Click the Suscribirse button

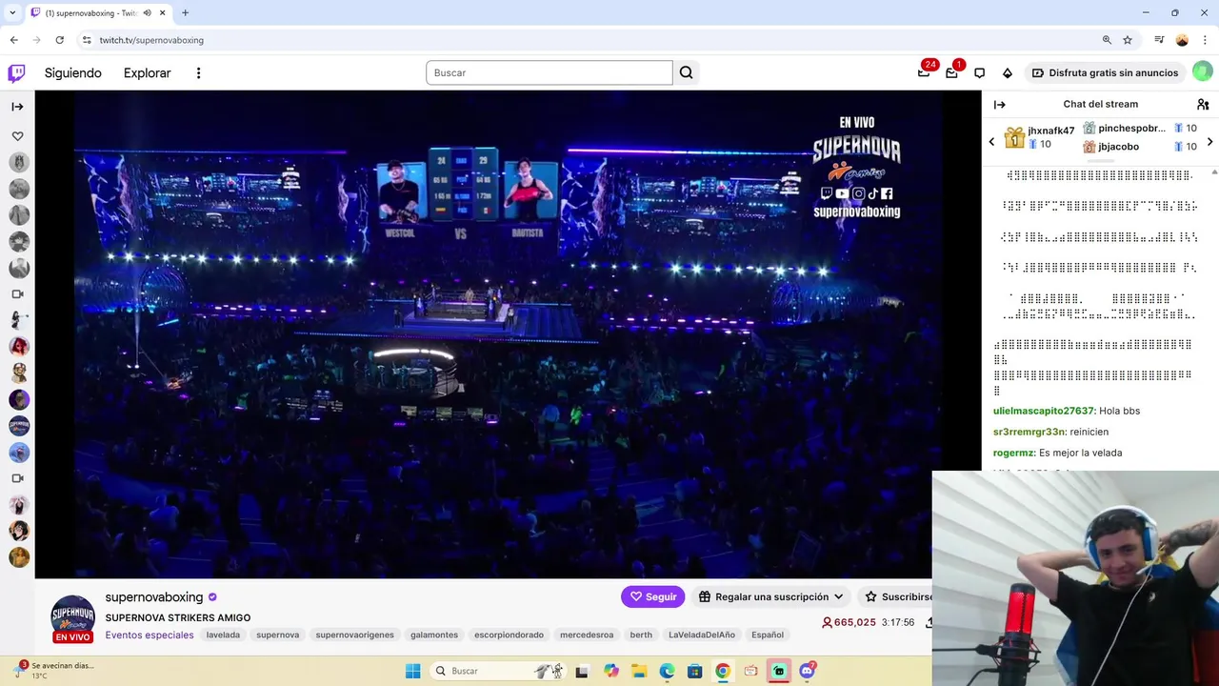pos(895,596)
